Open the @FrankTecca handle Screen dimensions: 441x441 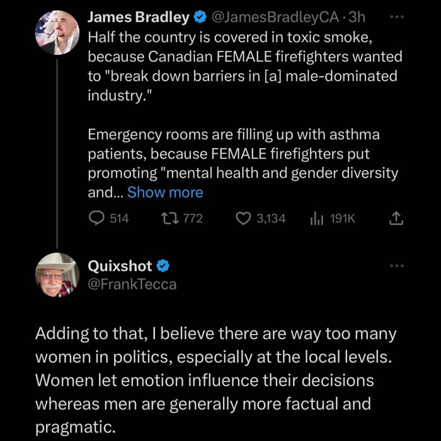click(132, 284)
